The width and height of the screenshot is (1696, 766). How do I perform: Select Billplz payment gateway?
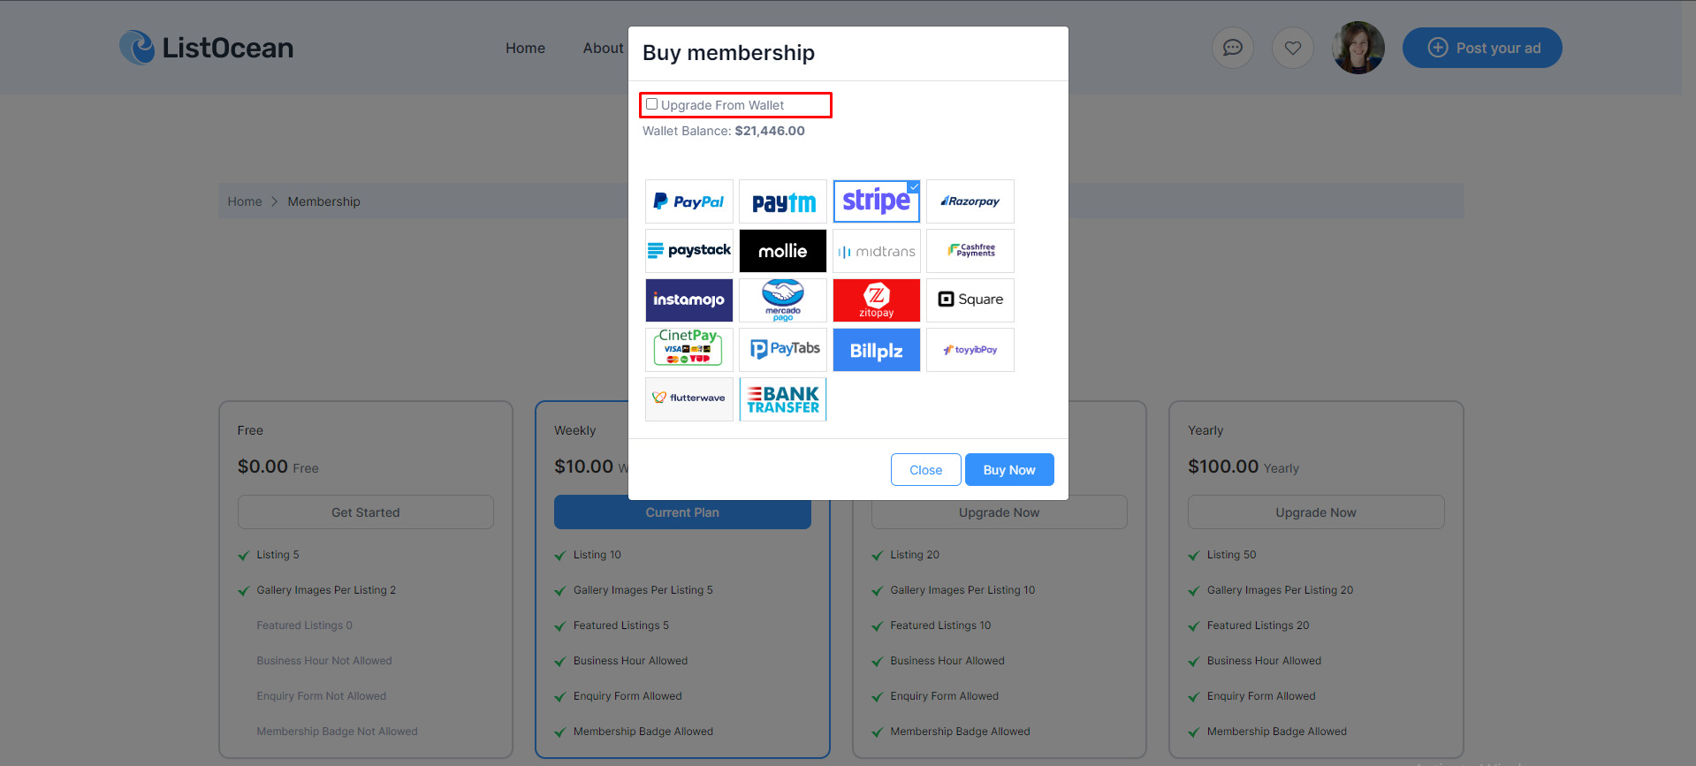pyautogui.click(x=877, y=350)
